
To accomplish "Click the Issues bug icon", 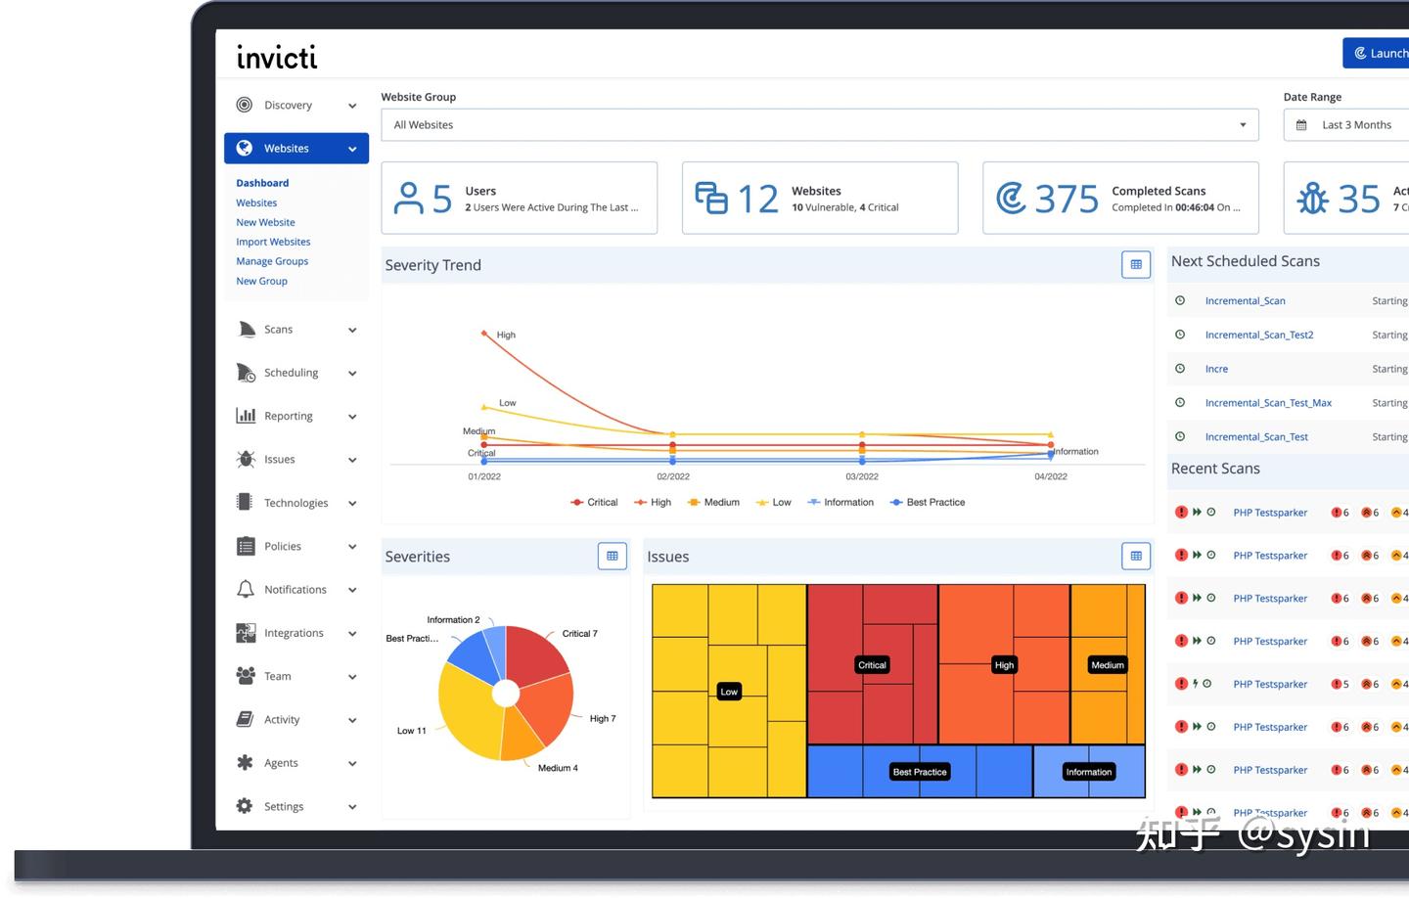I will coord(246,459).
